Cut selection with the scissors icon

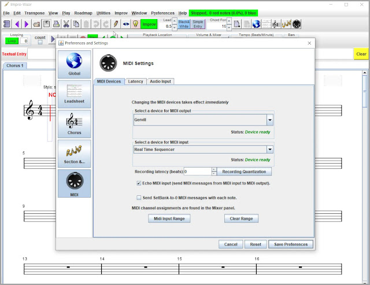coord(66,24)
